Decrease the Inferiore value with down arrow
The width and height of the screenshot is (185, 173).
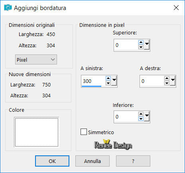(x=141, y=119)
